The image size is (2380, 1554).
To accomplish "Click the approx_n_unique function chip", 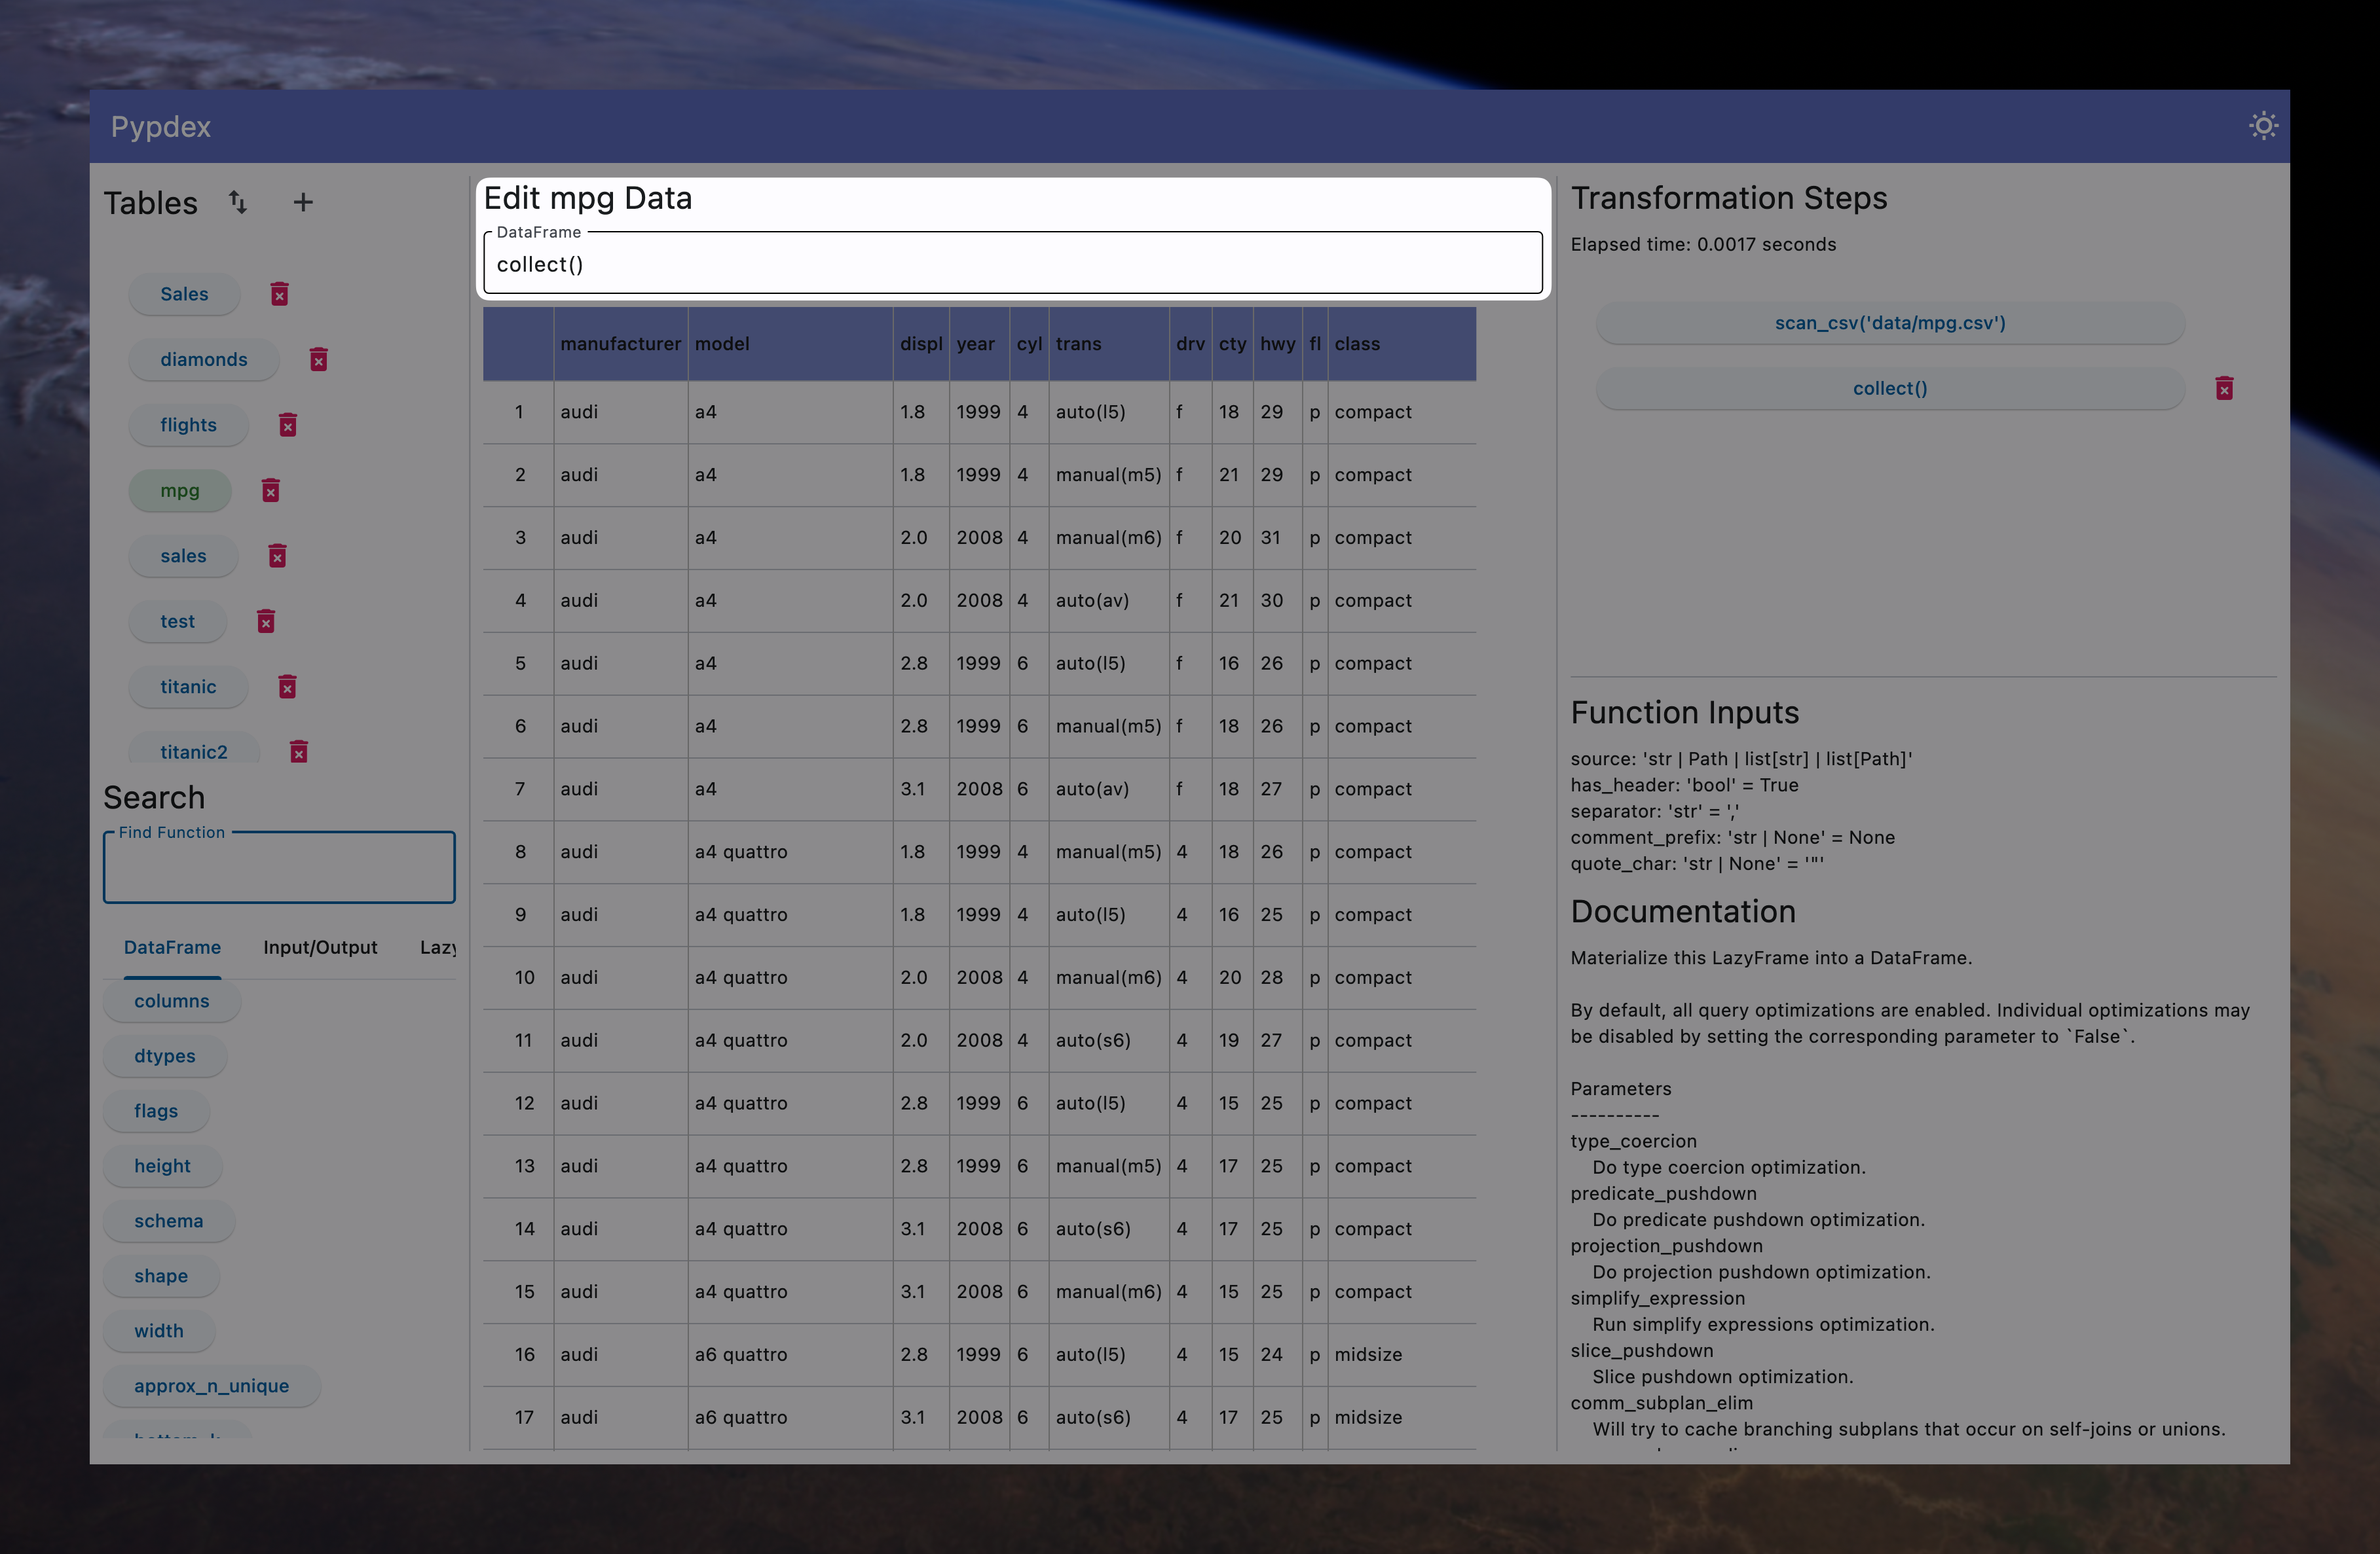I will coord(211,1385).
